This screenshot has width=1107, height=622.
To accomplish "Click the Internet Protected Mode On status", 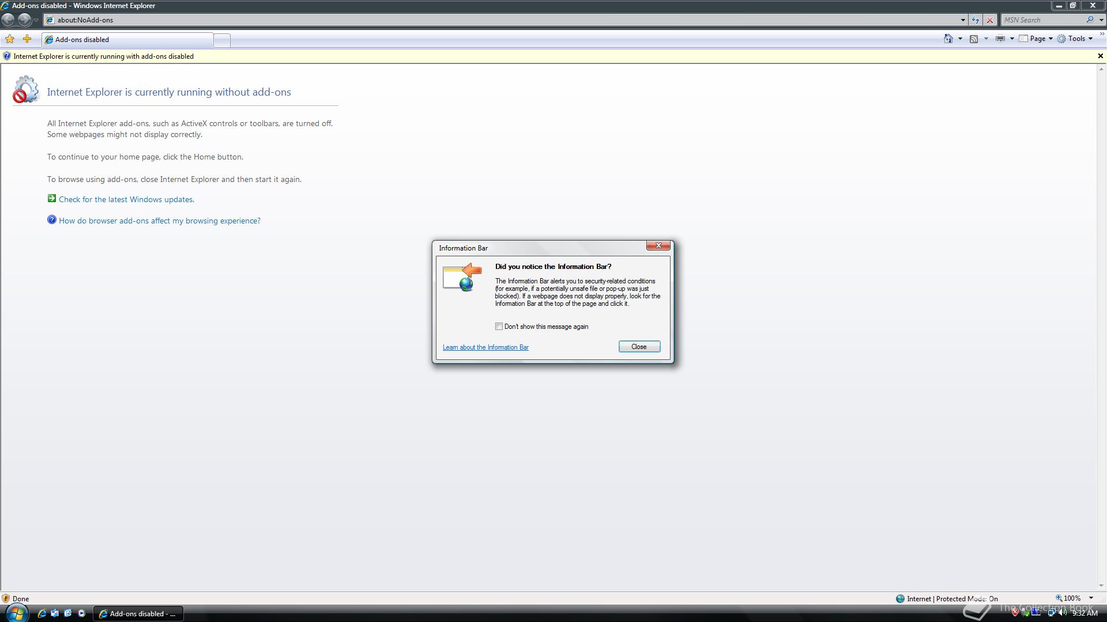I will (x=952, y=598).
